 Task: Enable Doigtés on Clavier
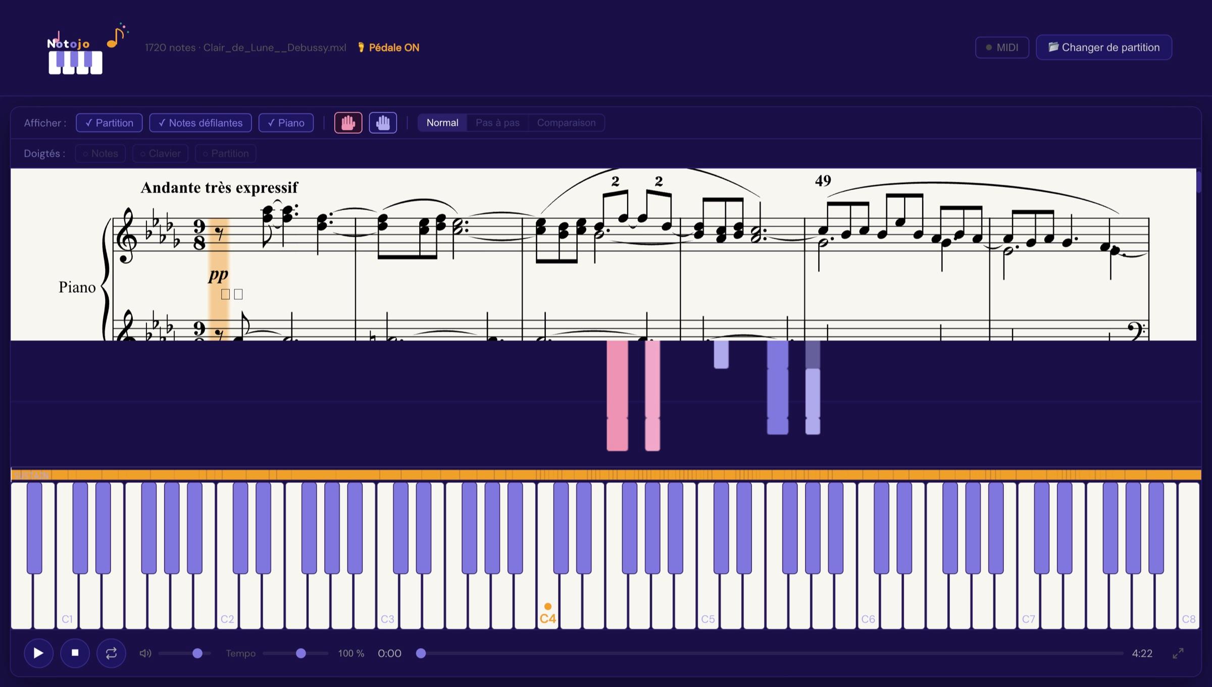coord(160,153)
